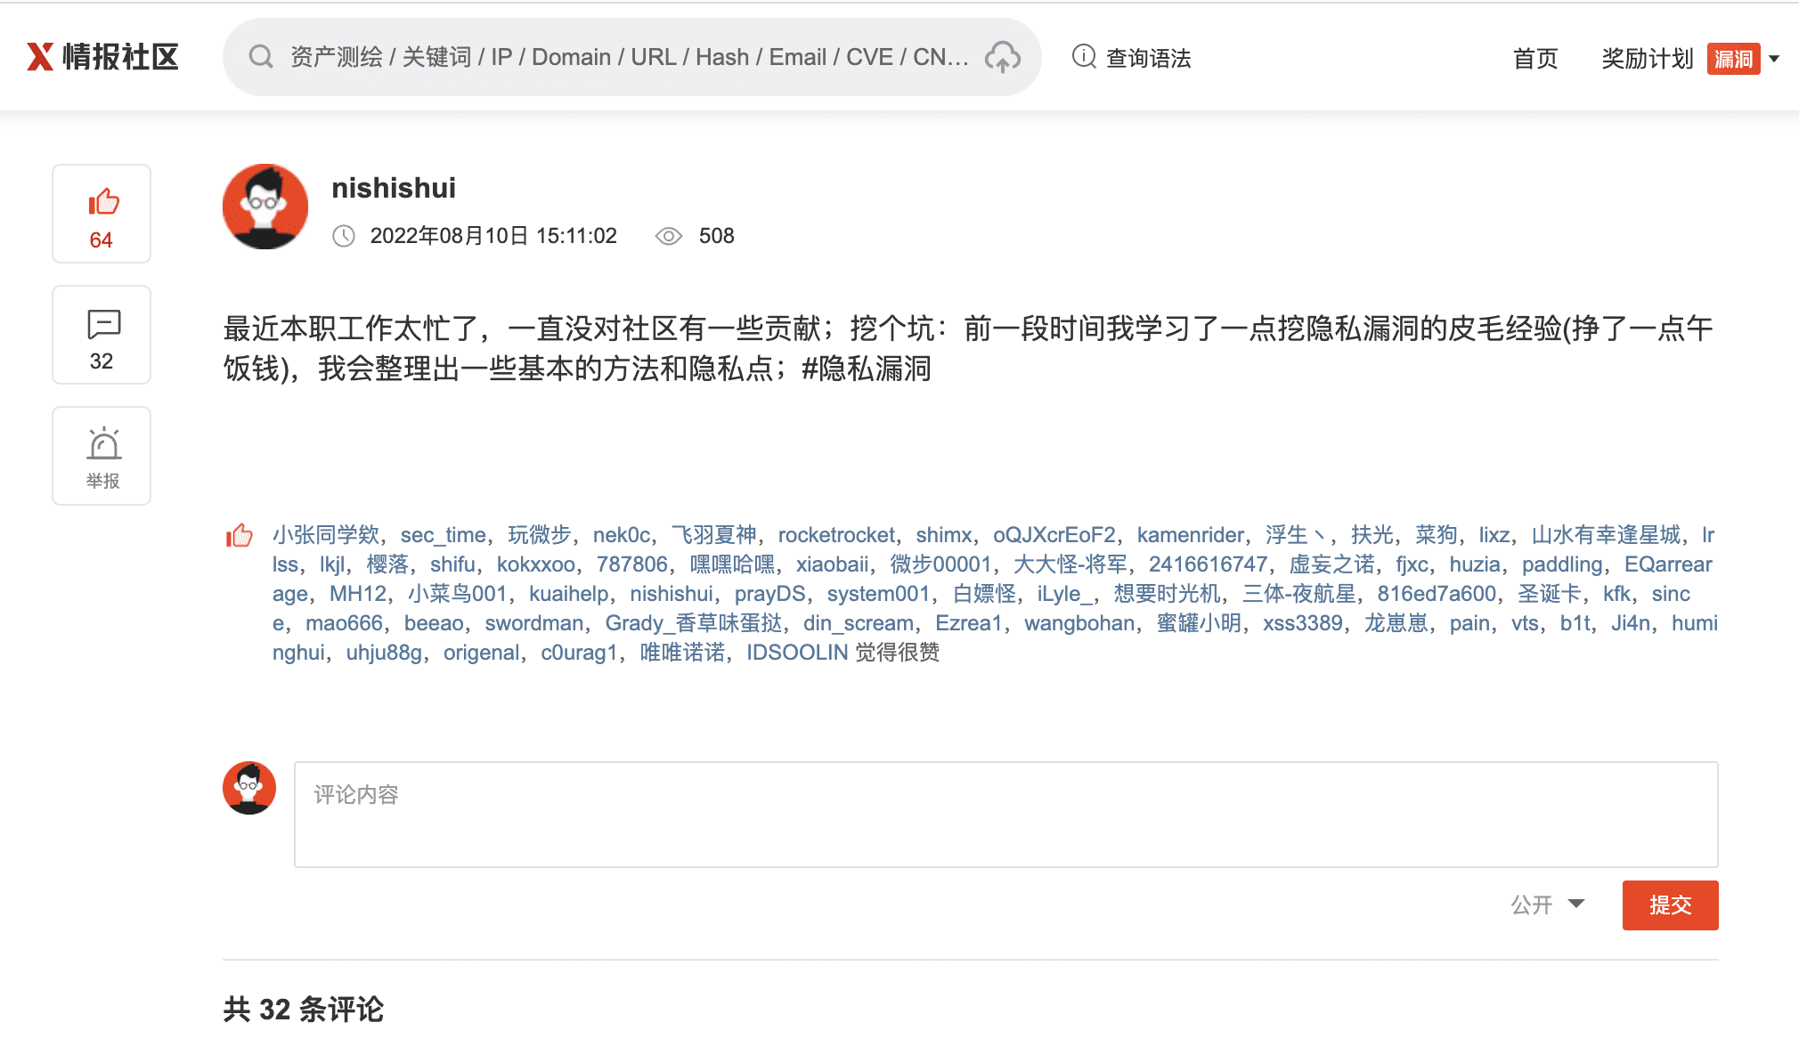Open the 查询语法 query syntax help icon
Image resolution: width=1799 pixels, height=1063 pixels.
[x=1081, y=57]
